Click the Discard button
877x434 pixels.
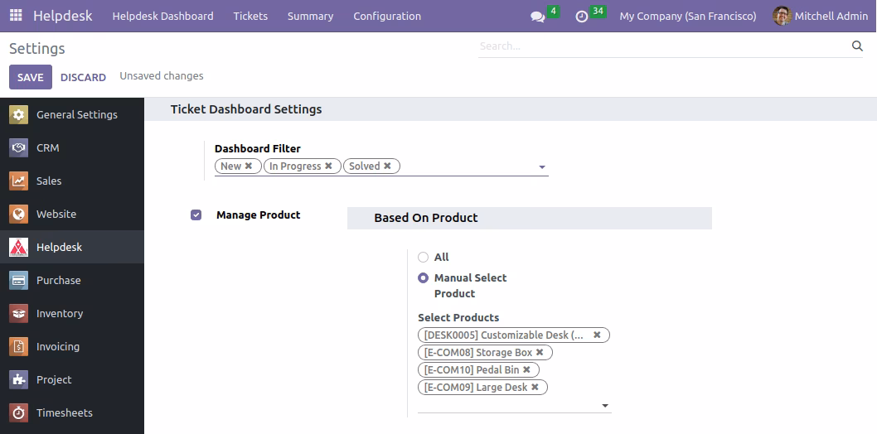(x=84, y=77)
